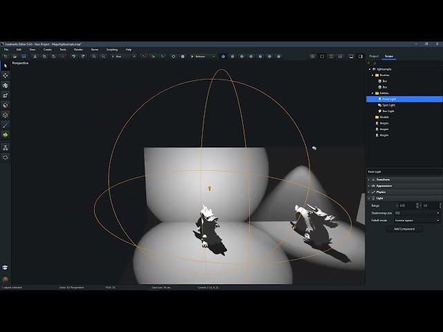Image resolution: width=443 pixels, height=332 pixels.
Task: Select the first dragon model in the tree
Action: [x=383, y=123]
